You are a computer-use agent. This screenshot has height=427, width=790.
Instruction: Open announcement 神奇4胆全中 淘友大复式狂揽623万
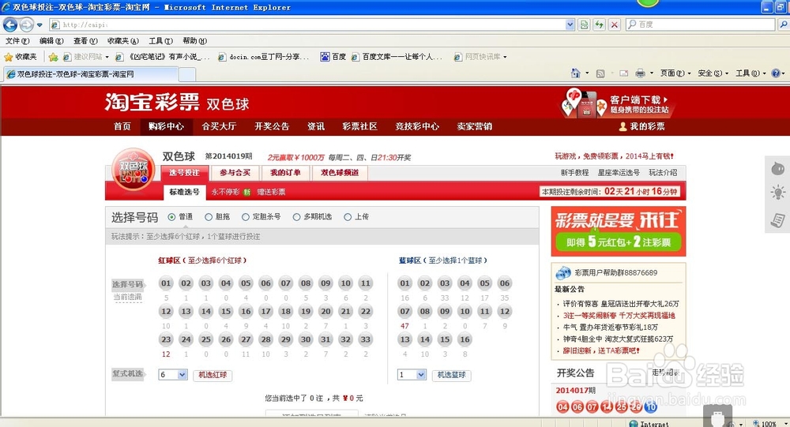click(x=619, y=339)
